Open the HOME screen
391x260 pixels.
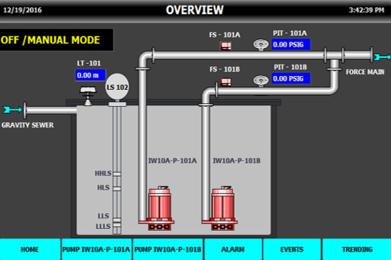point(30,250)
